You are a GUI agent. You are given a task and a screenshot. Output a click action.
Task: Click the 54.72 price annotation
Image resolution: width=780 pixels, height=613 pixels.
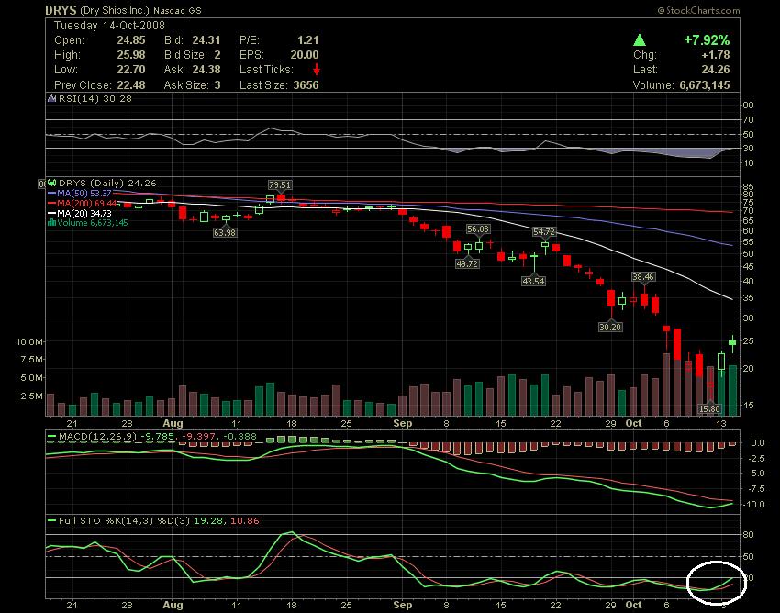pos(544,232)
